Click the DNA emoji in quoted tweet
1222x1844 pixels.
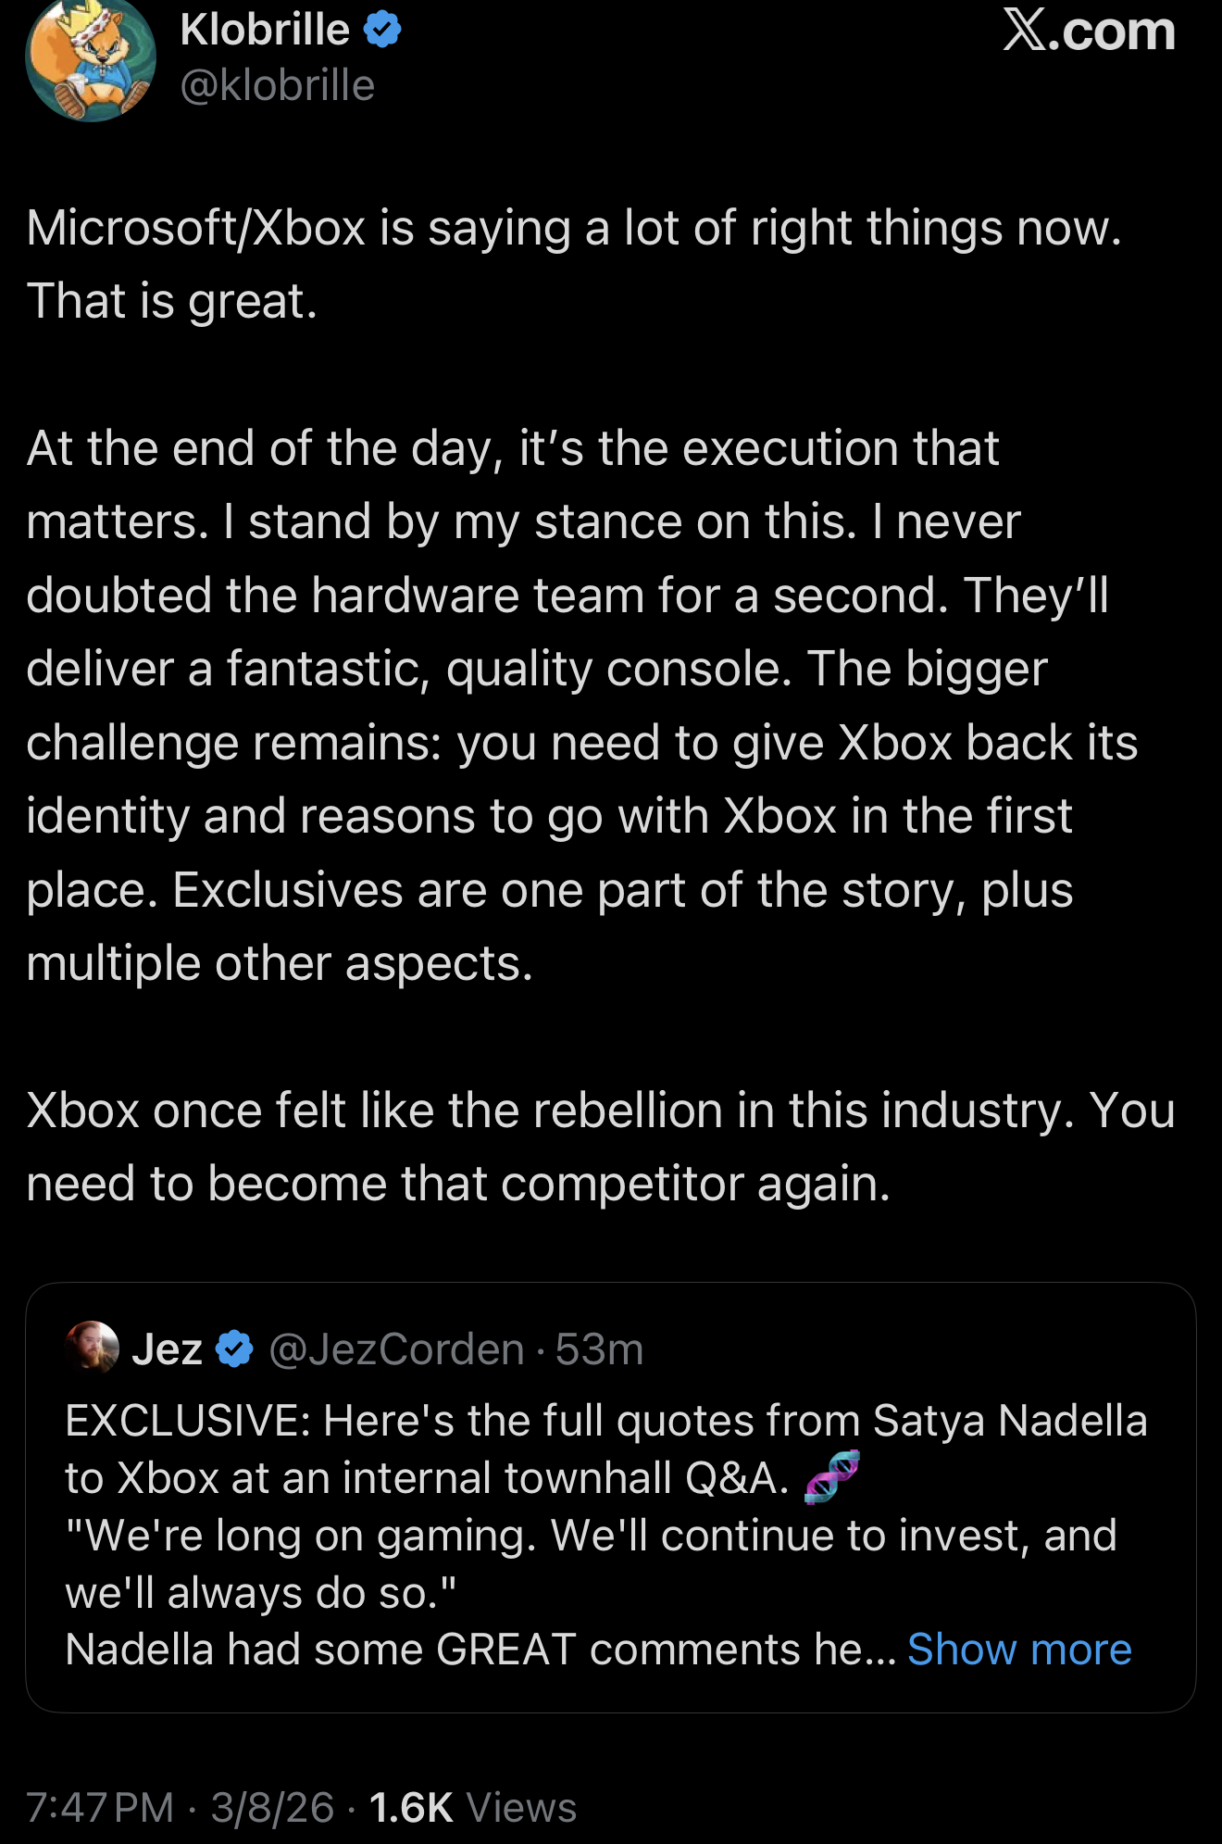tap(831, 1477)
